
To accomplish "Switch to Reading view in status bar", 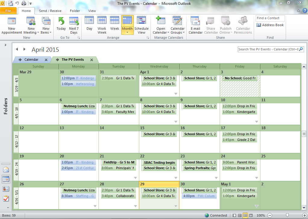I will pyautogui.click(x=251, y=215).
